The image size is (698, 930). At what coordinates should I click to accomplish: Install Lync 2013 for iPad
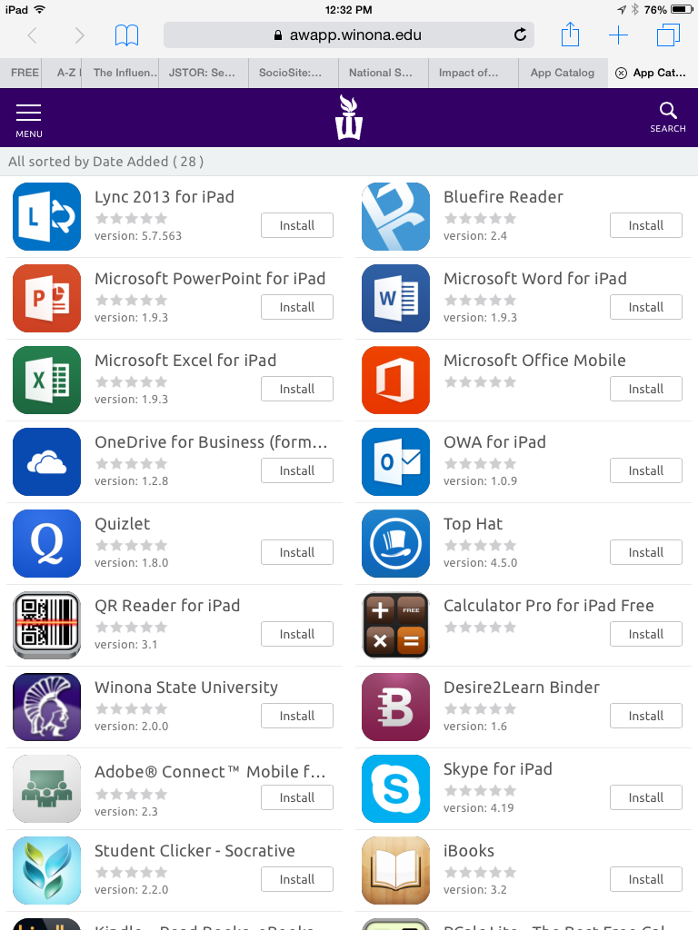296,225
